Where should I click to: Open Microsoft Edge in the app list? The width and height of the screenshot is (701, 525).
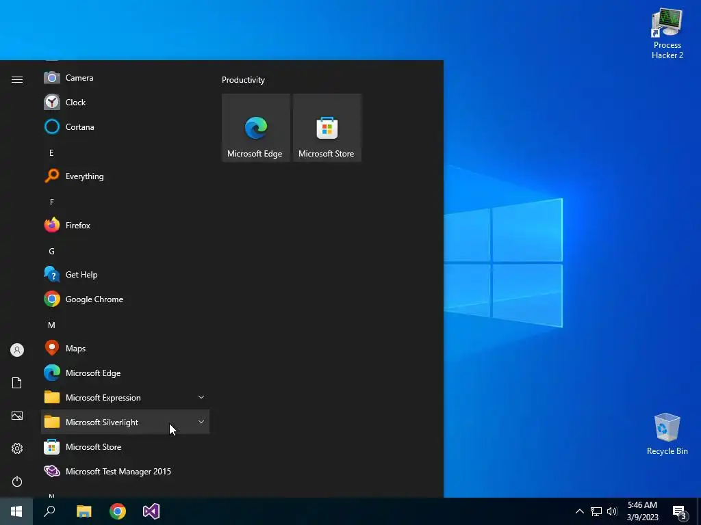click(125, 373)
